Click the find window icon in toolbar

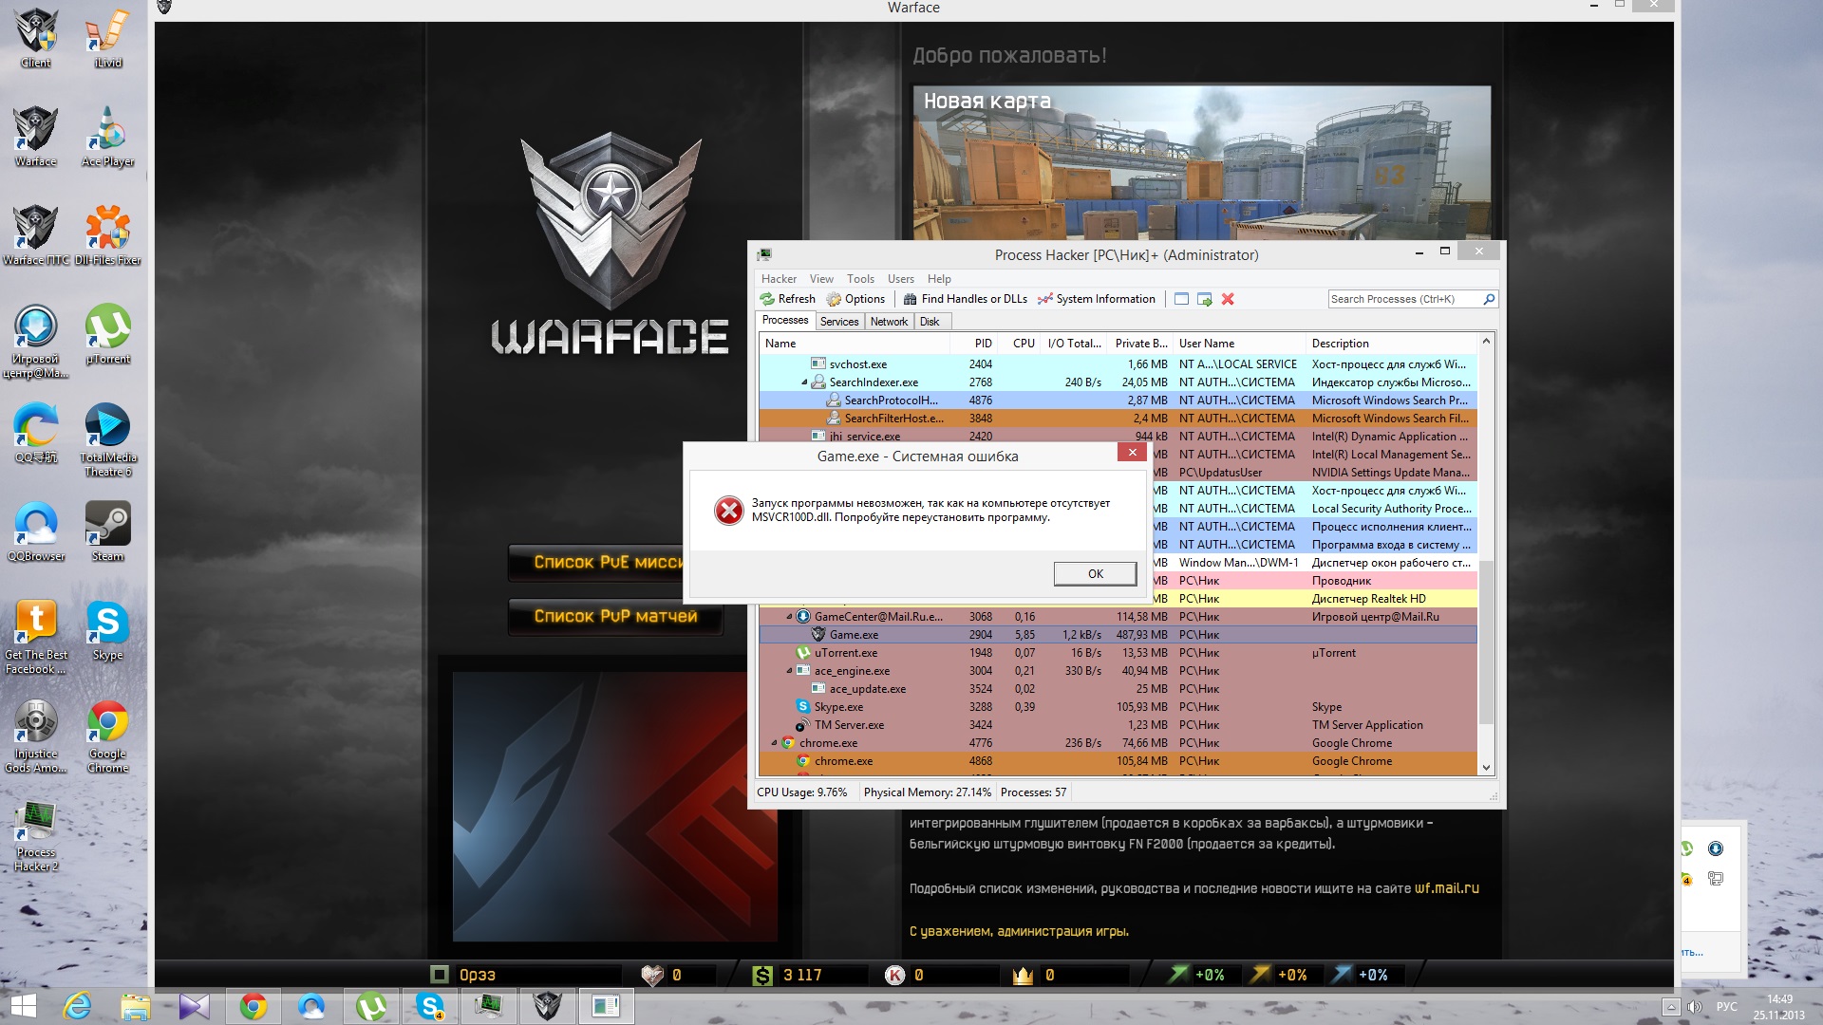1181,299
